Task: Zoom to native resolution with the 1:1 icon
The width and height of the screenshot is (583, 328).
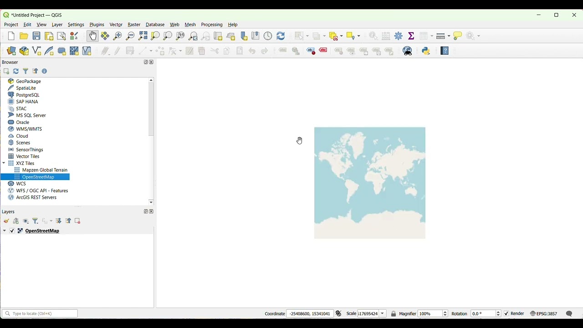Action: click(181, 36)
